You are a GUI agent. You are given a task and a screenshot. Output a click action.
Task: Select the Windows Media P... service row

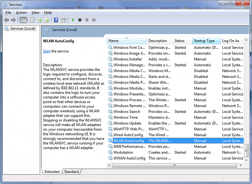coord(175,82)
